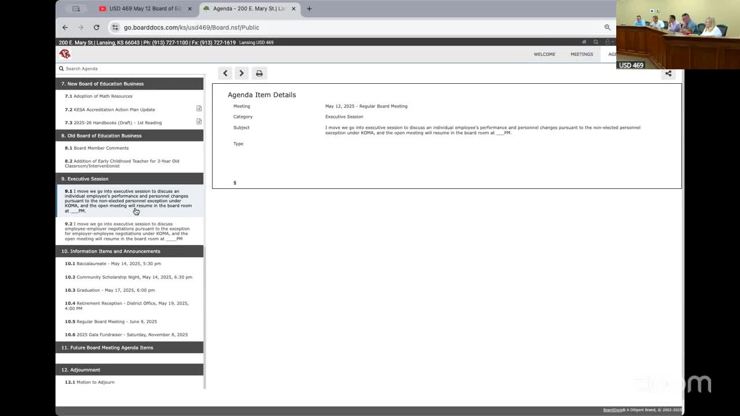
Task: Open item 10.2 Community Scholarship Night
Action: pos(128,277)
